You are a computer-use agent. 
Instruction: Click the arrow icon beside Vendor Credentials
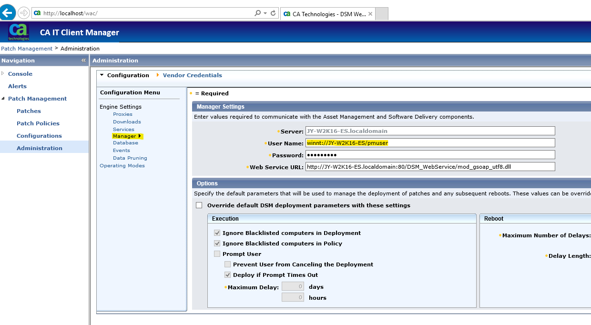coord(158,75)
